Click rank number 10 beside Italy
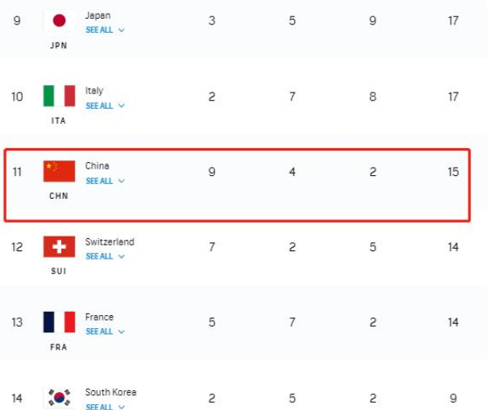498x410 pixels. click(x=17, y=97)
